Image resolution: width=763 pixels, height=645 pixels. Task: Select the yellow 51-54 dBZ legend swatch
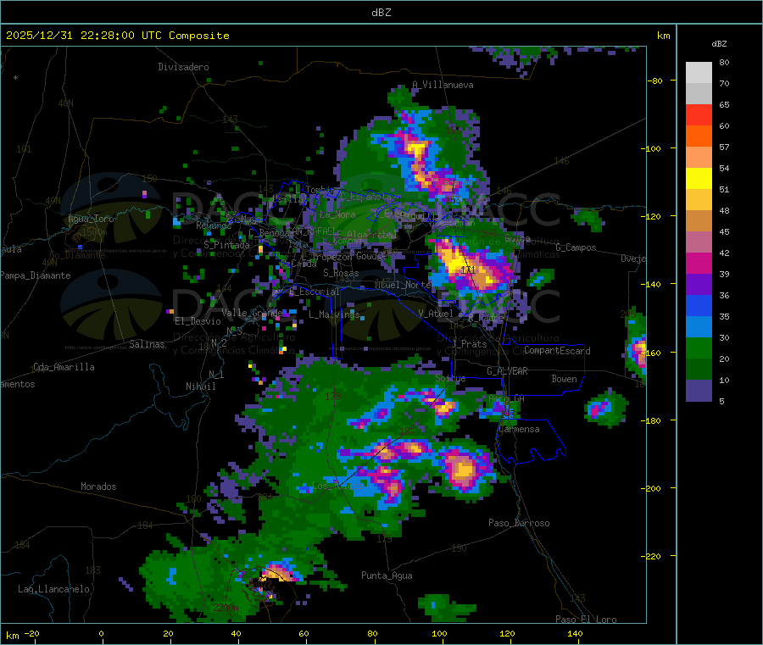pyautogui.click(x=699, y=179)
